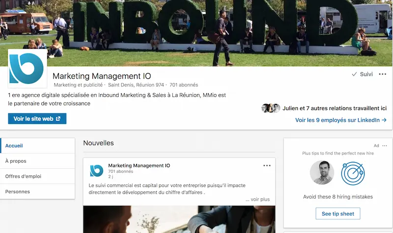Expand the post text with voir plus
393x233 pixels.
257,199
